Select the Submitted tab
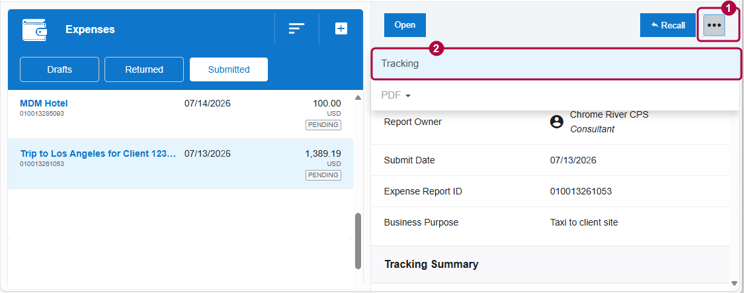 (229, 69)
